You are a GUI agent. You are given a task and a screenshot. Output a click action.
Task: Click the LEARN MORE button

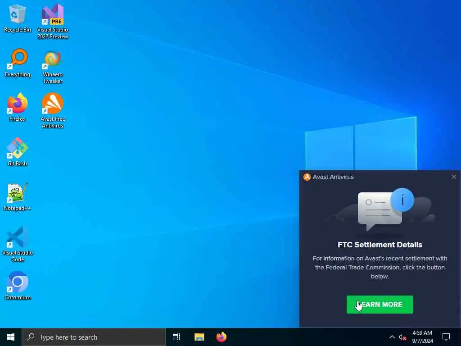click(380, 305)
